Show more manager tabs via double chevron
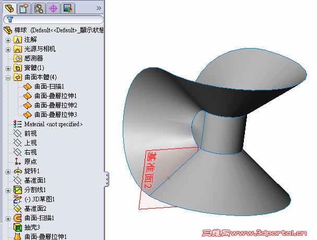 point(99,8)
